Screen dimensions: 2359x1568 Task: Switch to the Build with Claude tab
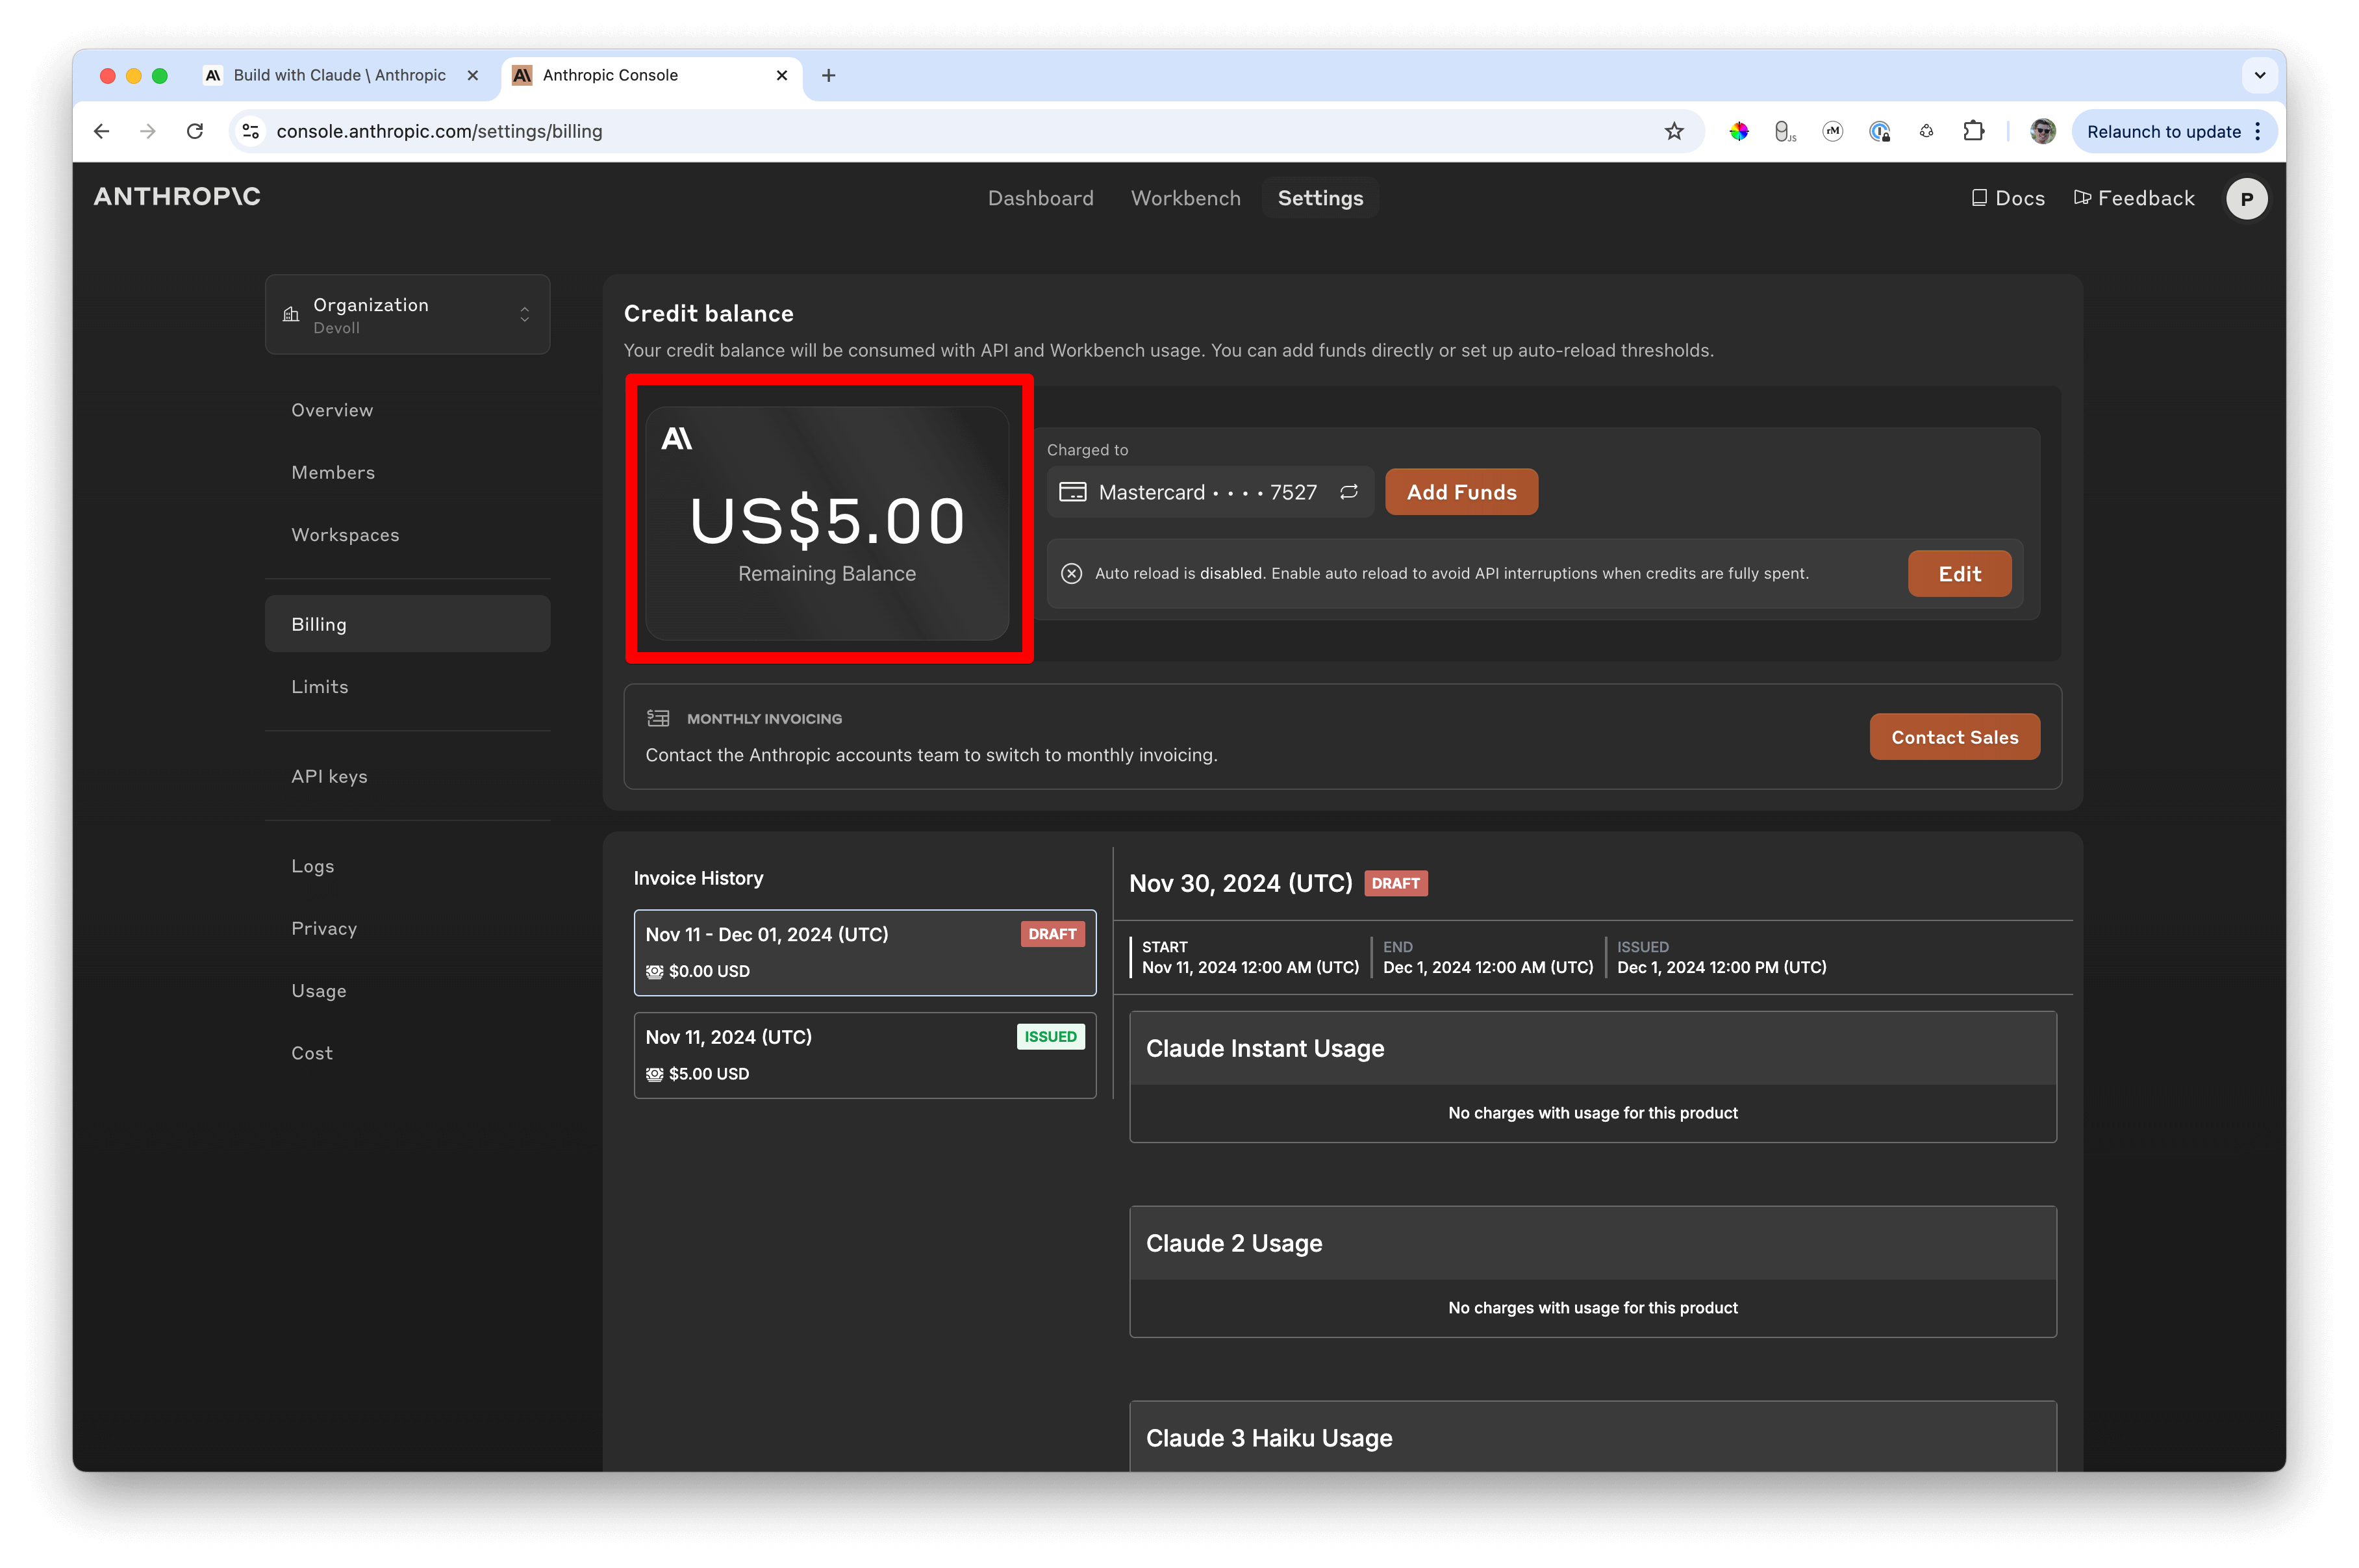pyautogui.click(x=340, y=75)
